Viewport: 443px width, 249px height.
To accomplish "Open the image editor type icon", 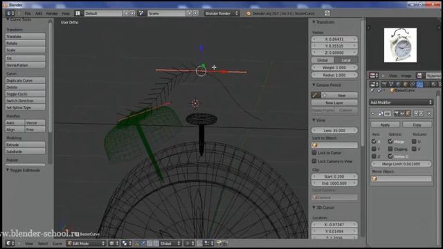I will (x=374, y=75).
